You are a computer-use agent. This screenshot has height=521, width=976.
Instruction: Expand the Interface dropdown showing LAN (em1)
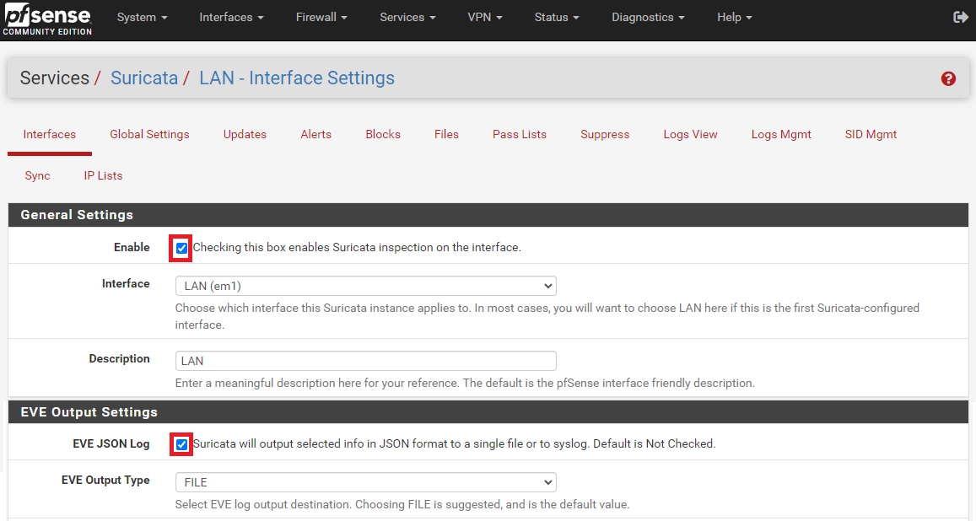pos(366,286)
